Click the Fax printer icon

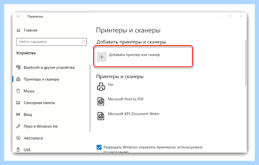click(x=101, y=86)
